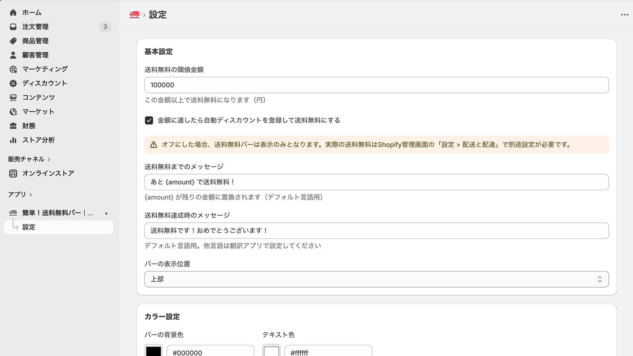633x356 pixels.
Task: Select 設定 under the free shipping bar app
Action: (28, 227)
